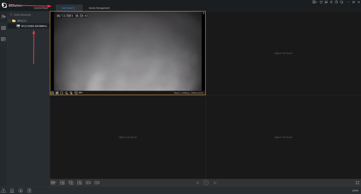Click the Enter Keywords search field
The width and height of the screenshot is (361, 194).
[x=30, y=15]
